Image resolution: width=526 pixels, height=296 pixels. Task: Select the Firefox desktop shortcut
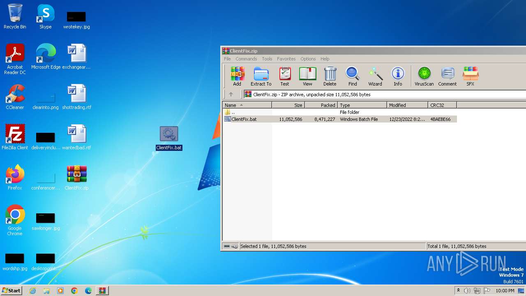15,178
